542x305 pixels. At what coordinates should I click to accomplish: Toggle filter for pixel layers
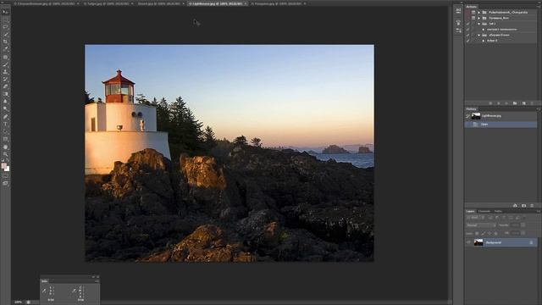click(x=490, y=218)
